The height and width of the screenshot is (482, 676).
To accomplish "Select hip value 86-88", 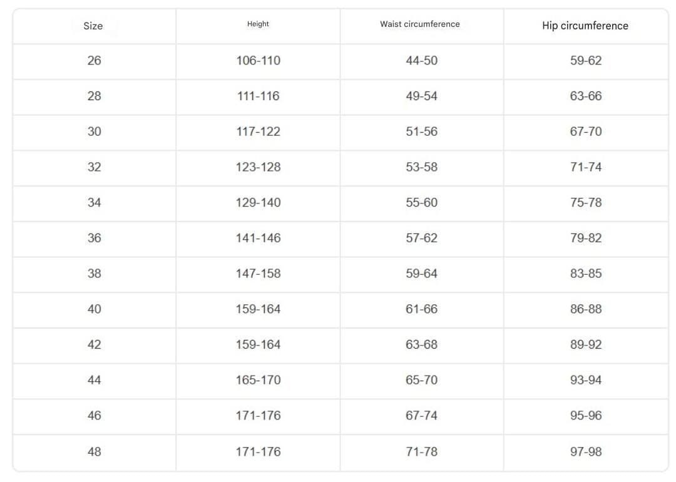I will tap(586, 309).
